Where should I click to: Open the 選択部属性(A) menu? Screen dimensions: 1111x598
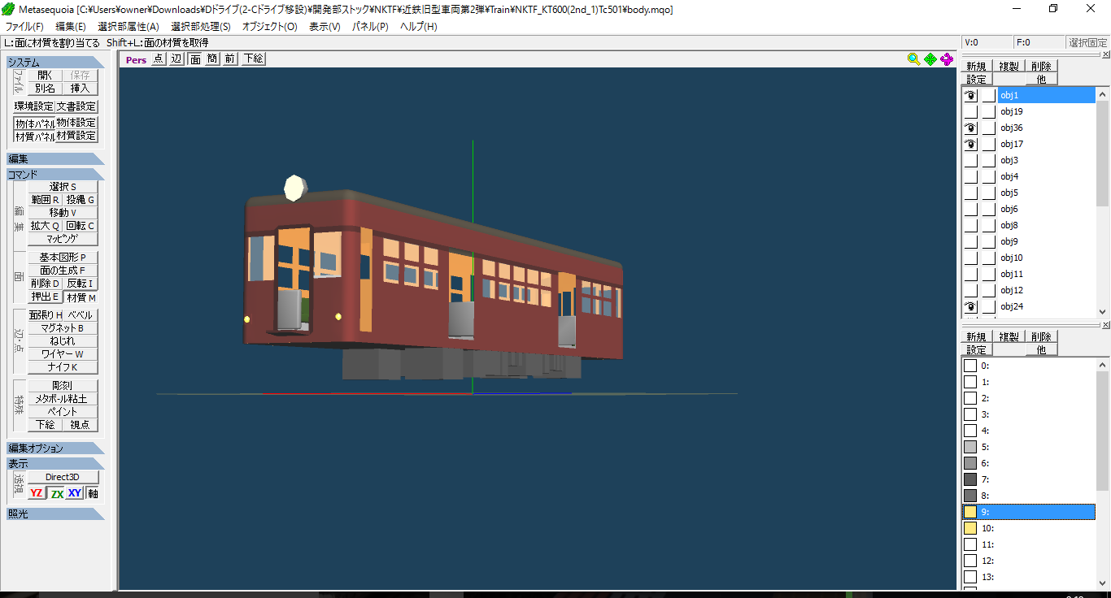(x=129, y=27)
